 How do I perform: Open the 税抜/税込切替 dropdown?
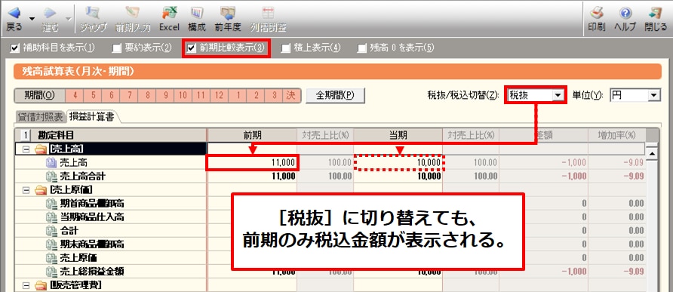(x=558, y=95)
